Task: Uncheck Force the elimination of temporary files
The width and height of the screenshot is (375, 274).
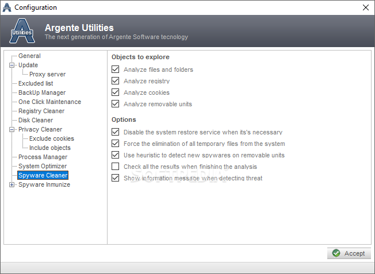Action: point(115,144)
